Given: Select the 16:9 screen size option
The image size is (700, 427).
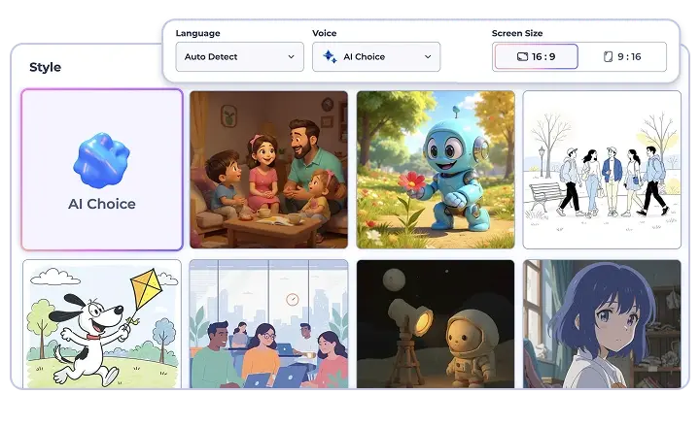Looking at the screenshot, I should 536,57.
